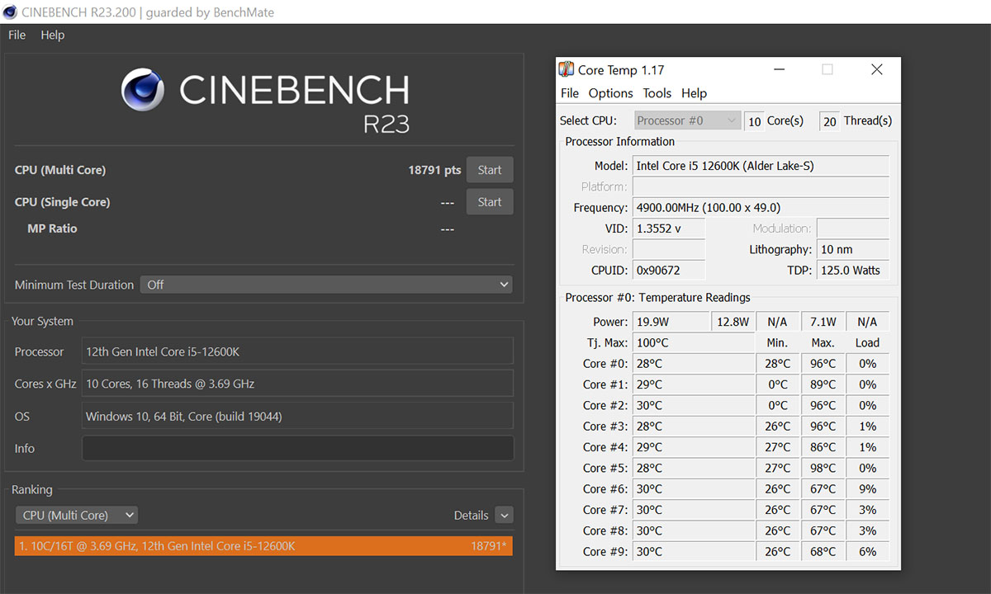This screenshot has width=991, height=594.
Task: Click the Cinebench R23 sphere logo
Action: pyautogui.click(x=143, y=90)
